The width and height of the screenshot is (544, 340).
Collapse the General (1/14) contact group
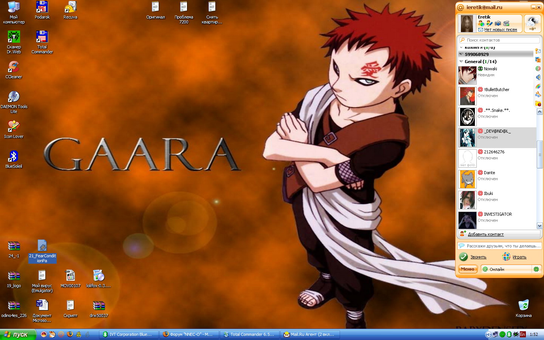pyautogui.click(x=461, y=62)
